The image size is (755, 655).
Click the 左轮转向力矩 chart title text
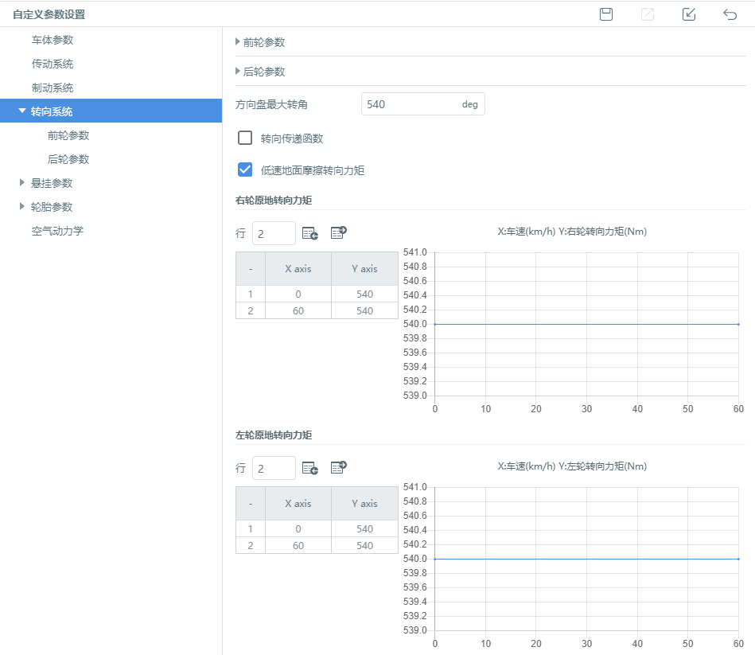[x=572, y=466]
